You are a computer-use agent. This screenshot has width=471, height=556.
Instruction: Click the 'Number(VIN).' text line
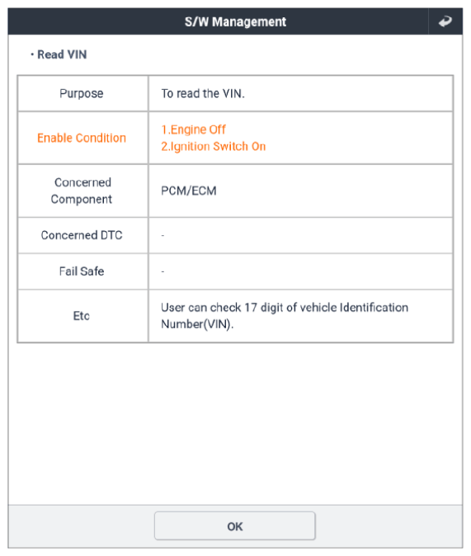click(x=197, y=324)
